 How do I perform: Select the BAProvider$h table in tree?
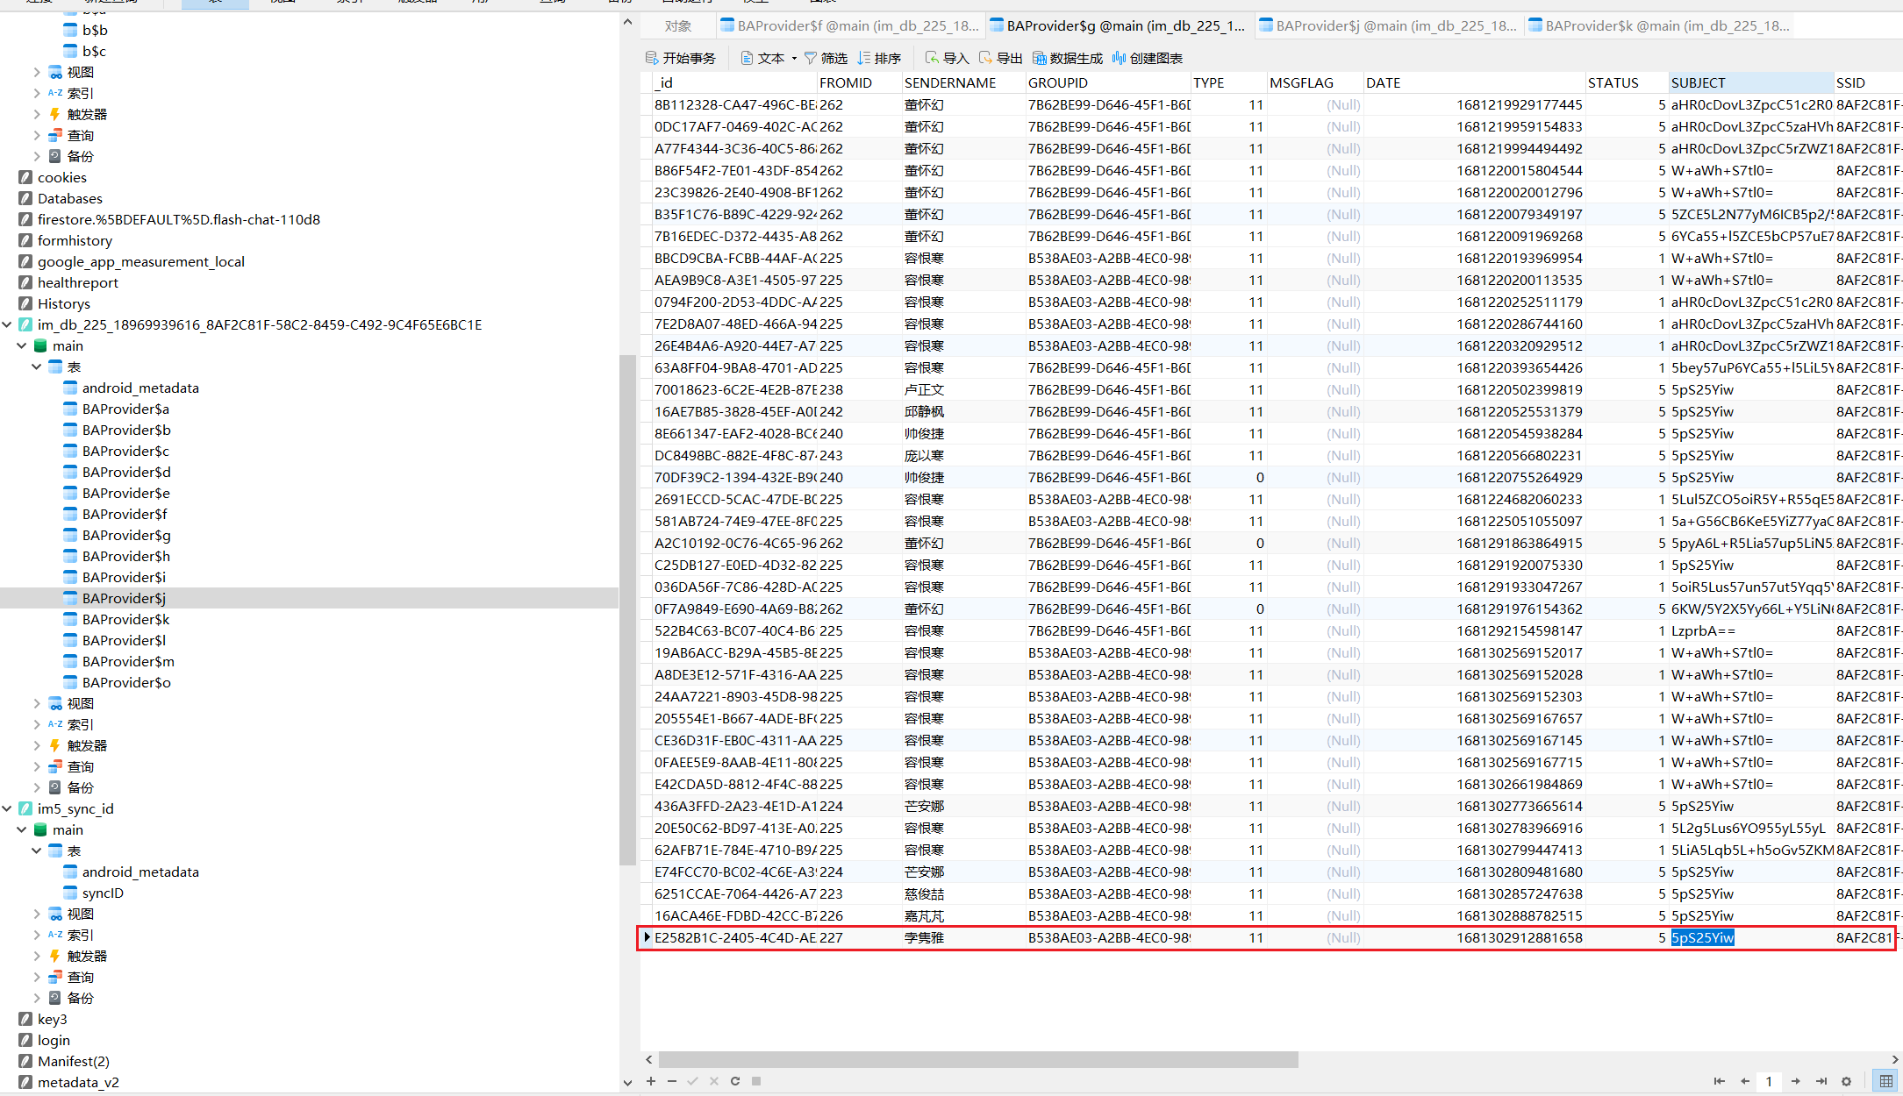126,556
